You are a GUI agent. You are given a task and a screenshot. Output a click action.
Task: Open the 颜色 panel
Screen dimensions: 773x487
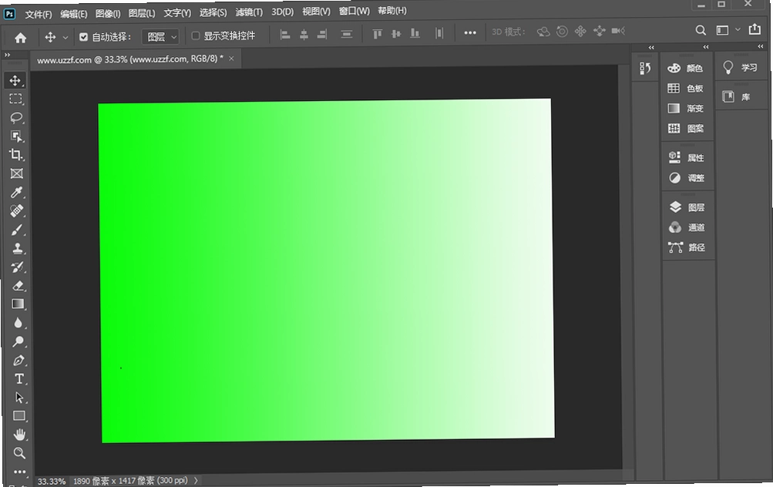click(686, 68)
